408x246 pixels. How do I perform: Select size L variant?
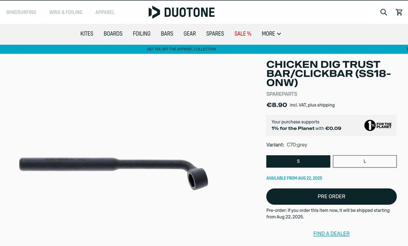(x=364, y=161)
